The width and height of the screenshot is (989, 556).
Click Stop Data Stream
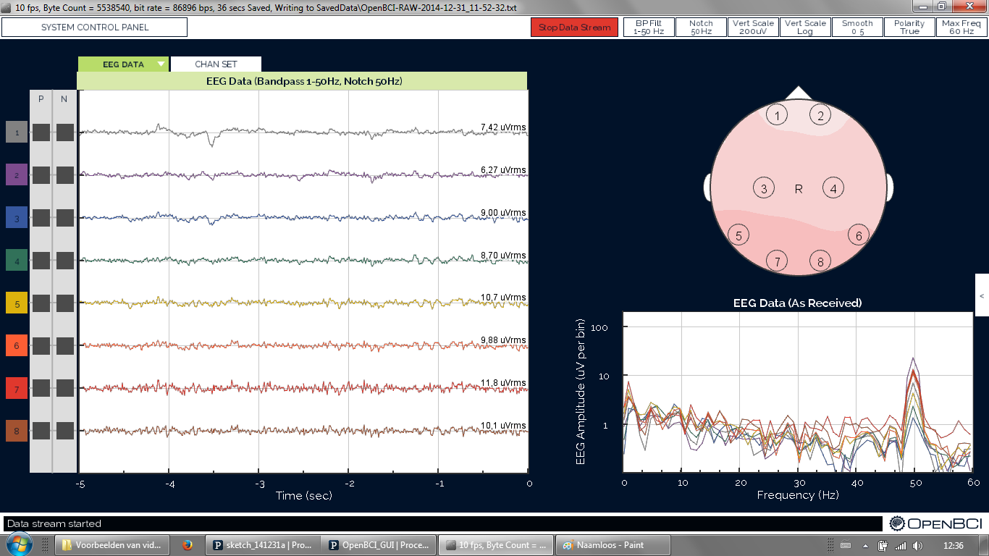pyautogui.click(x=574, y=26)
